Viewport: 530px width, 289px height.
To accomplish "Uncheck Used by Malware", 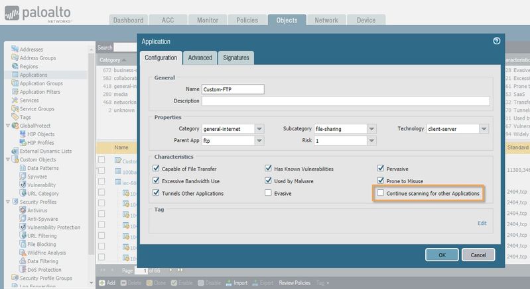I will (268, 181).
